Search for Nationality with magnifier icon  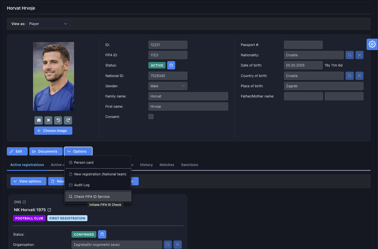[350, 55]
